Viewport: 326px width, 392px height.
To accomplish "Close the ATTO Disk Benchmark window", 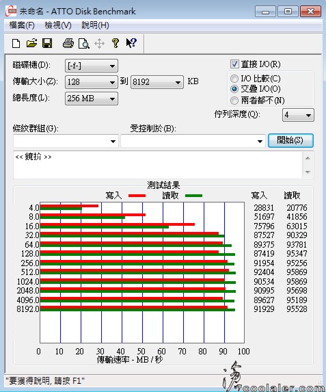I will tap(310, 12).
